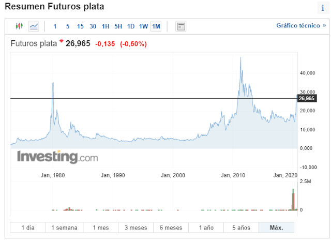Pick the 30-minute interval
This screenshot has height=242, width=331.
tap(93, 26)
